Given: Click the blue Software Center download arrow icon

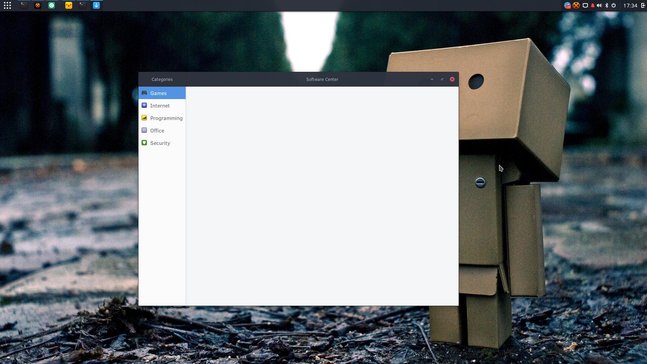Looking at the screenshot, I should coord(96,5).
